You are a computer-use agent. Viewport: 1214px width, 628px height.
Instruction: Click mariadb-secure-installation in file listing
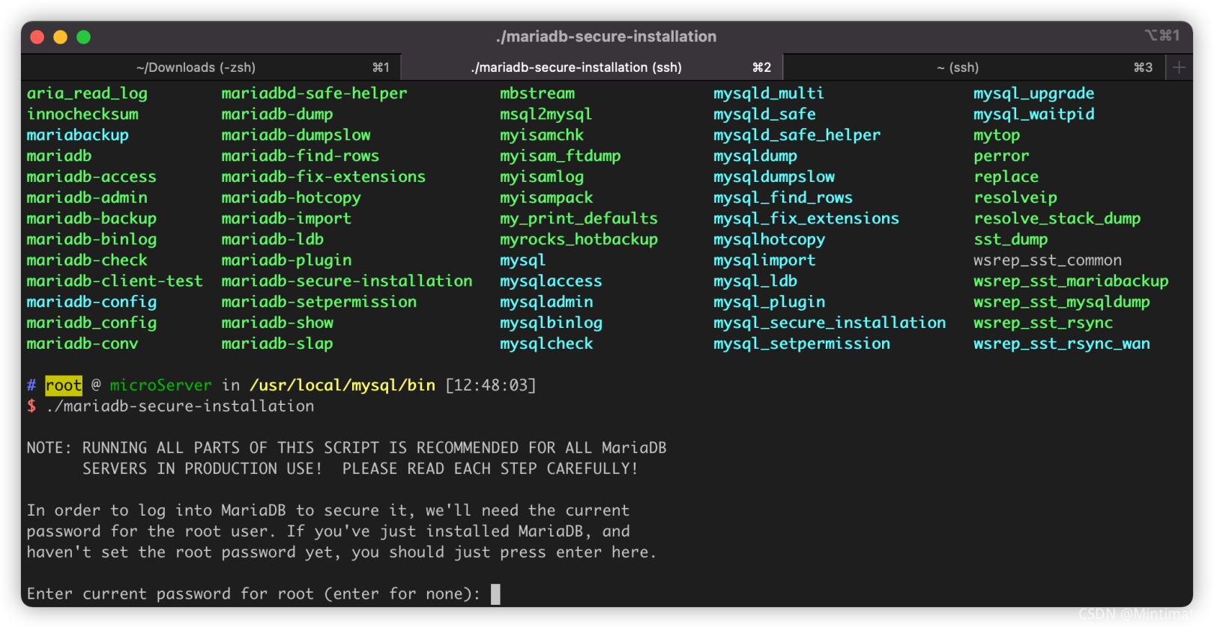click(347, 281)
